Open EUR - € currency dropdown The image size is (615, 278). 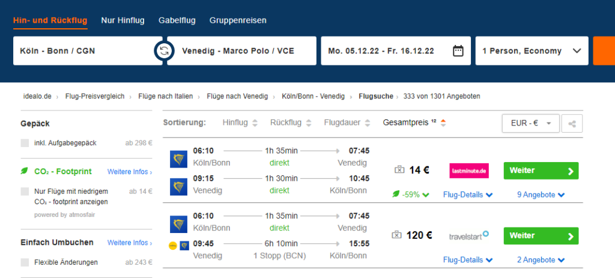(x=530, y=123)
